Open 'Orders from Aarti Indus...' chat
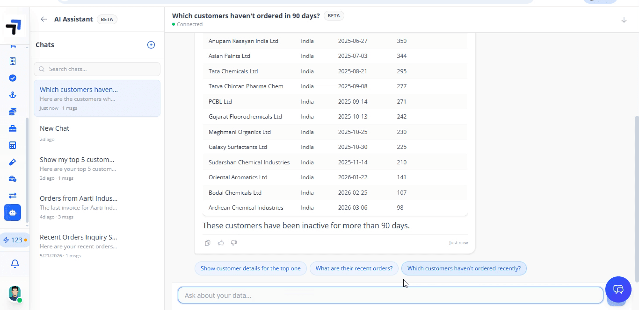 97,207
